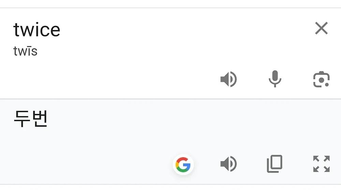Tap the four-arrow expand icon
The width and height of the screenshot is (341, 190).
[322, 164]
